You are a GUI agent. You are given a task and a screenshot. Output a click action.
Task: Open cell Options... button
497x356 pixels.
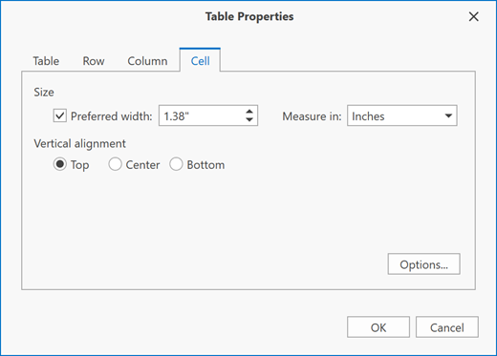423,264
